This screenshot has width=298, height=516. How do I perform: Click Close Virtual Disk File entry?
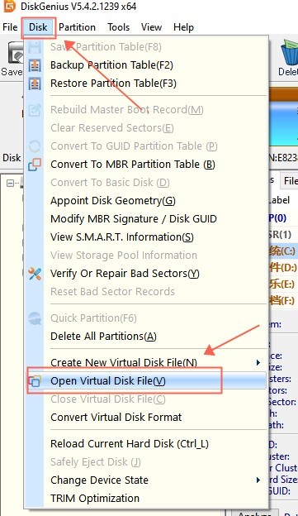pyautogui.click(x=108, y=399)
